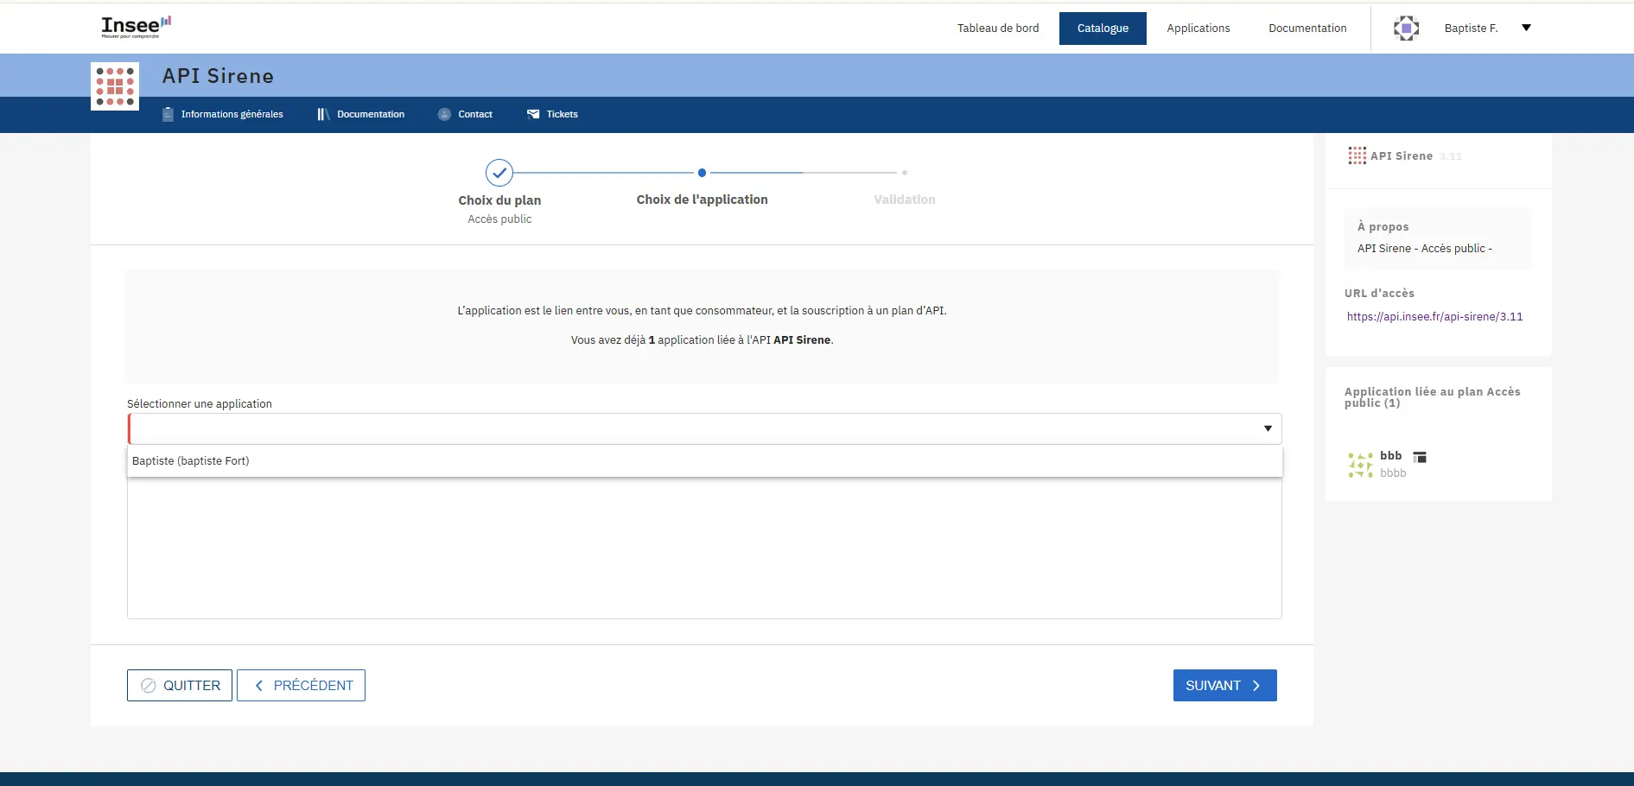Click the Choix de l'application step dot
Image resolution: width=1634 pixels, height=786 pixels.
[702, 173]
